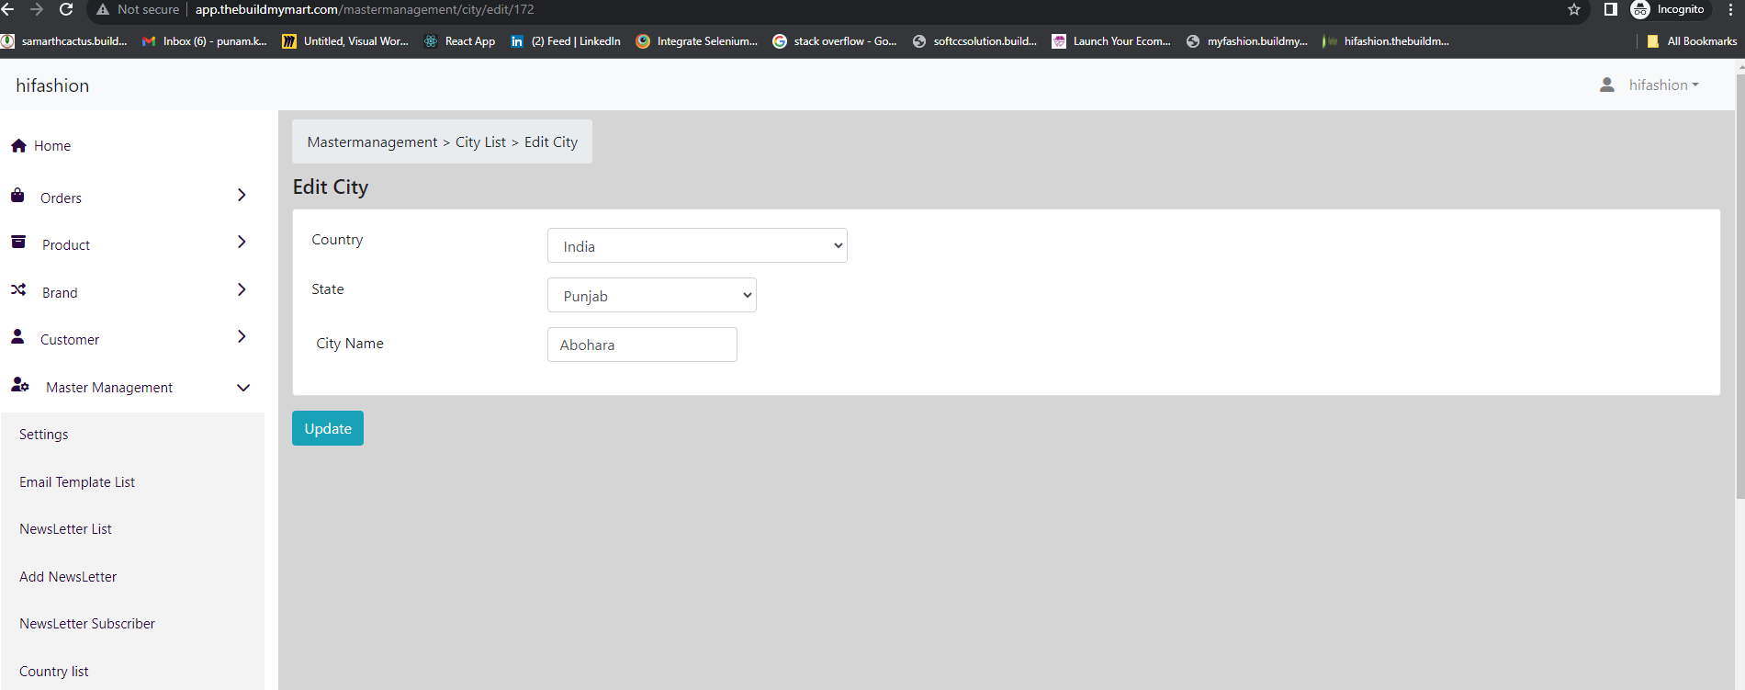Open Integrate Selenium bookmark
Viewport: 1745px width, 690px height.
[x=697, y=41]
